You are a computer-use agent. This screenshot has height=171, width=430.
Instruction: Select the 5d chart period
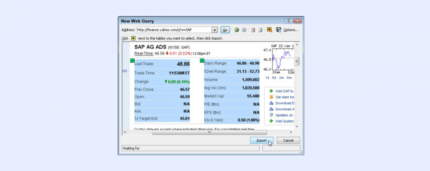(x=274, y=78)
